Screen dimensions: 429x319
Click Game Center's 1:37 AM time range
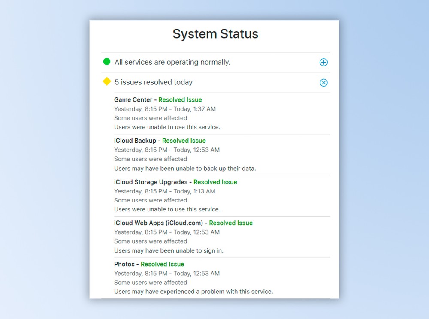165,109
